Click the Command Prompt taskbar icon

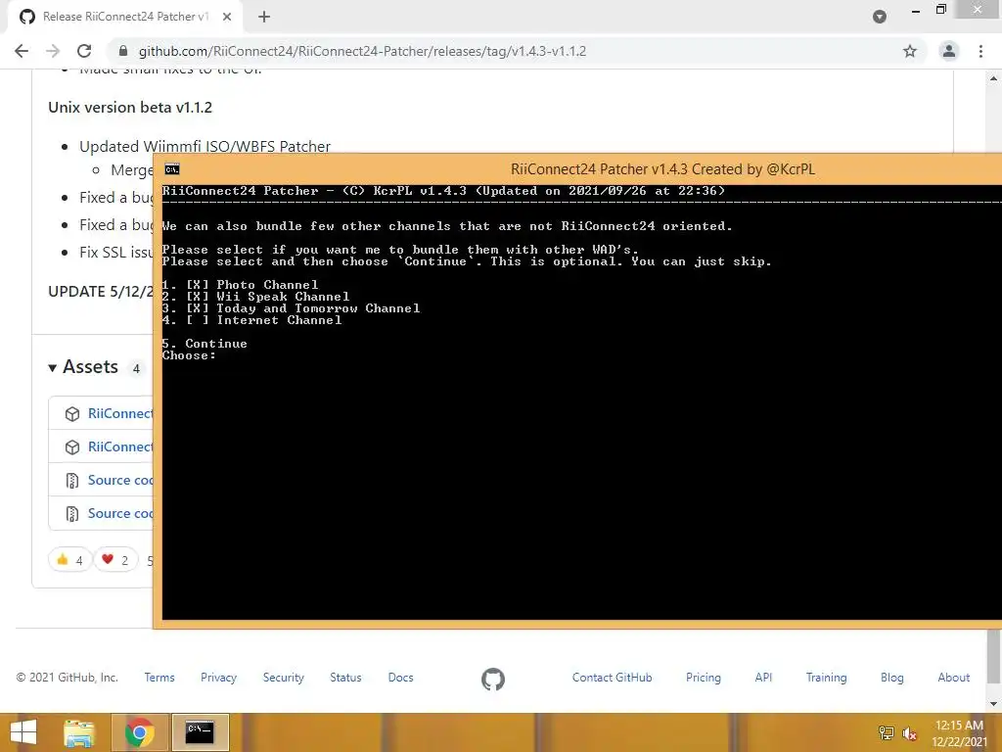click(200, 732)
